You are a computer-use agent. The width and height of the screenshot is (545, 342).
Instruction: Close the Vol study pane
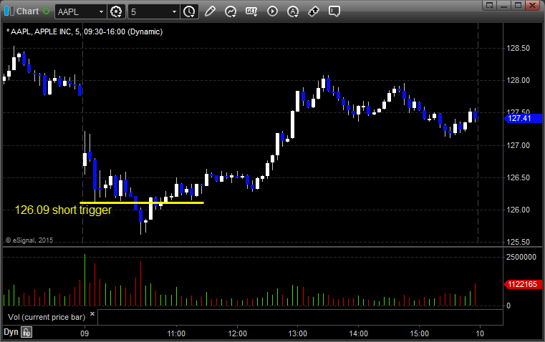(x=92, y=314)
